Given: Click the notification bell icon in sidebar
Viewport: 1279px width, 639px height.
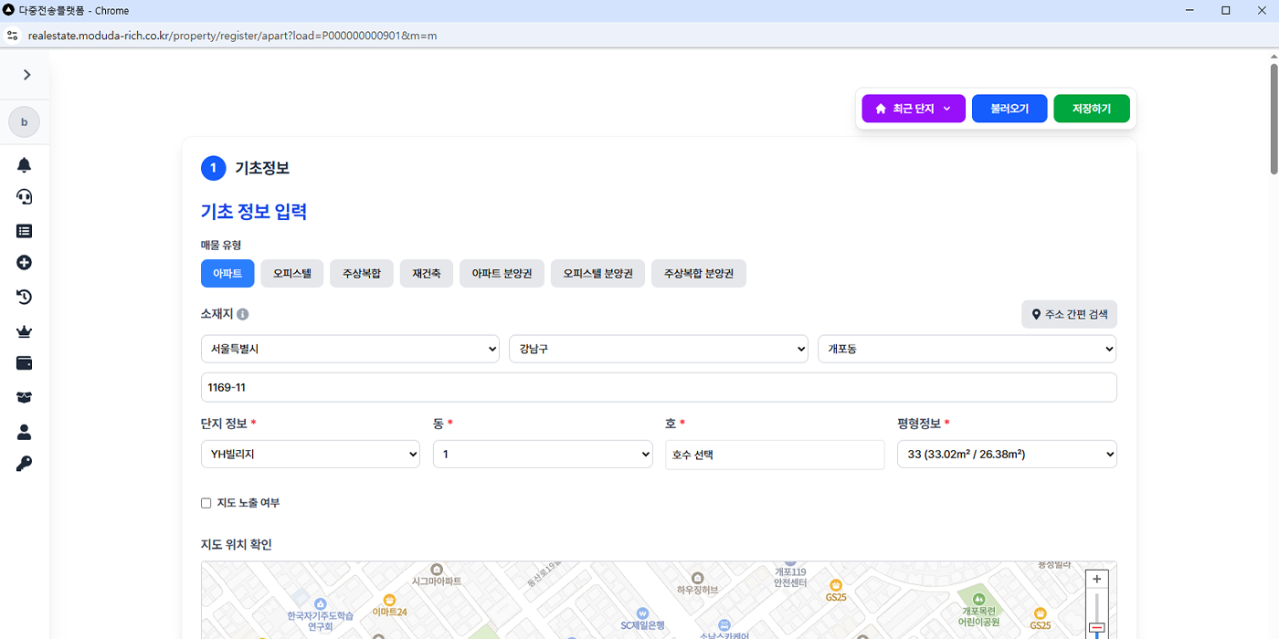Looking at the screenshot, I should click(25, 165).
